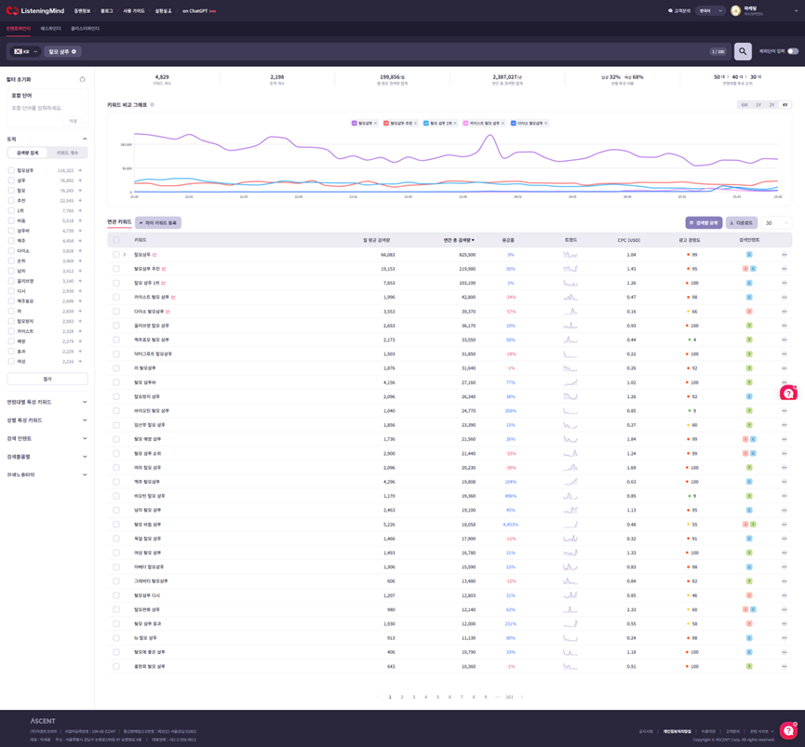
Task: Click the 다운로드 button
Action: [742, 223]
